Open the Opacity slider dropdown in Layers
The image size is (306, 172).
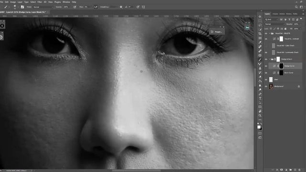click(x=300, y=24)
